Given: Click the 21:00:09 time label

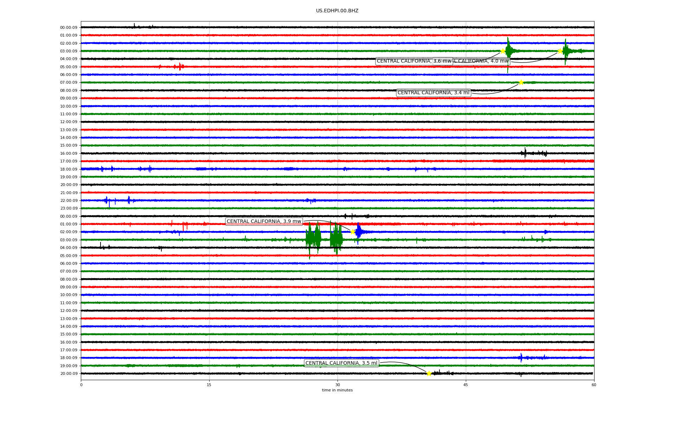Looking at the screenshot, I should pos(69,193).
